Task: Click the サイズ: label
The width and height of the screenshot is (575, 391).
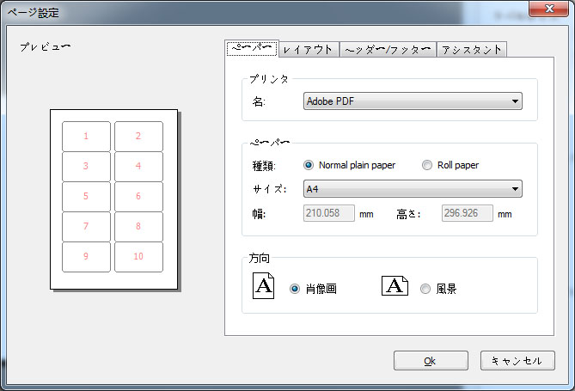Action: (x=270, y=189)
